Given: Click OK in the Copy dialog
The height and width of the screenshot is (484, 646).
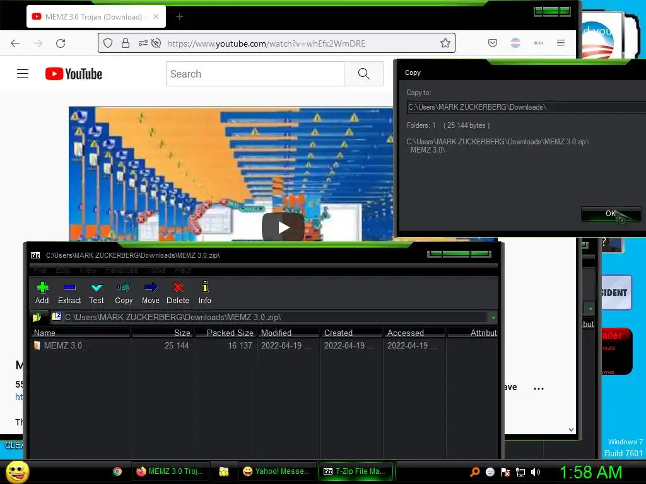Looking at the screenshot, I should 611,214.
